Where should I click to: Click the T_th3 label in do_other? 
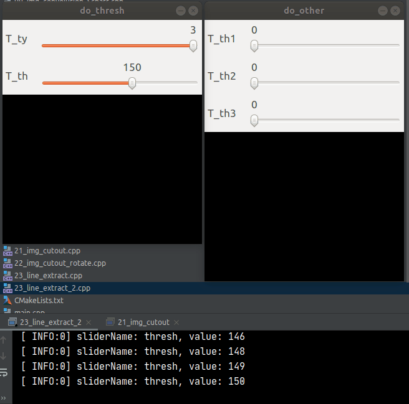pyautogui.click(x=222, y=113)
